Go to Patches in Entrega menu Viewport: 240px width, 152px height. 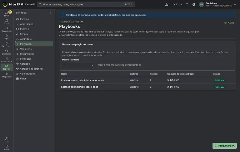pyautogui.click(x=34, y=29)
